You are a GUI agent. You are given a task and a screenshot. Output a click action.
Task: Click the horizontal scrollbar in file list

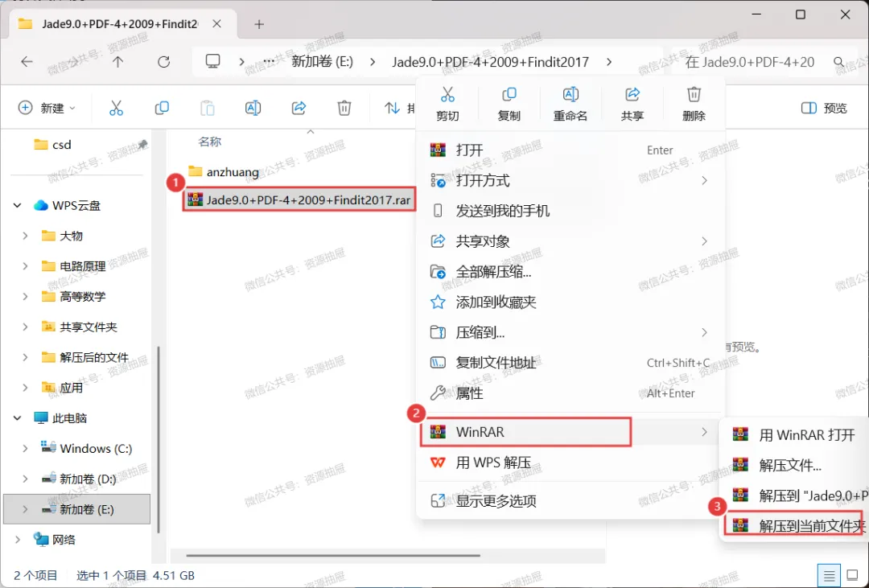[x=333, y=555]
